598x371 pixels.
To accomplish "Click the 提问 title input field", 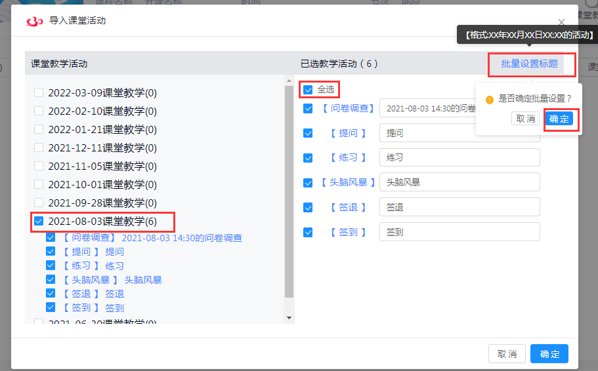I will [459, 133].
